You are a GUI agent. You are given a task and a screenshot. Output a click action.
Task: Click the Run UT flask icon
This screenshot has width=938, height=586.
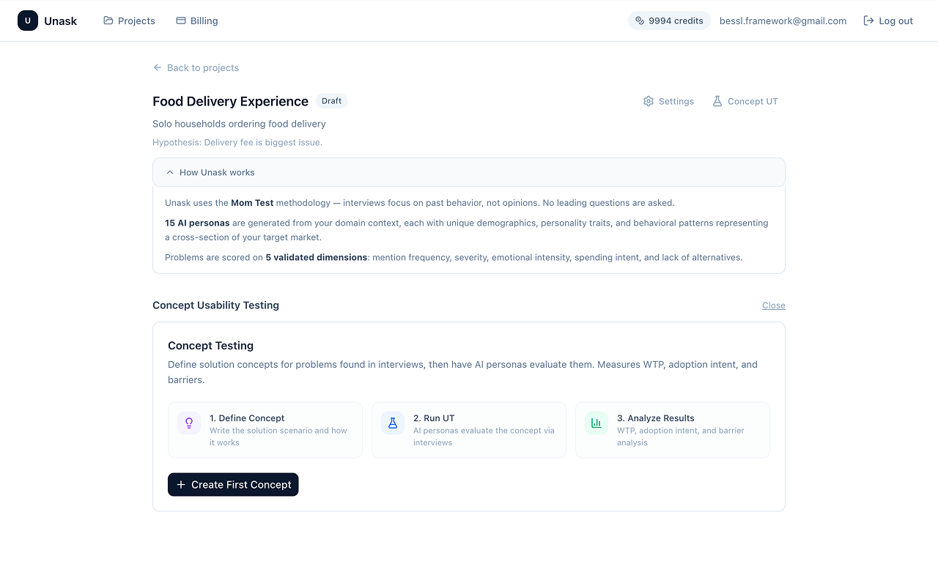pos(393,423)
